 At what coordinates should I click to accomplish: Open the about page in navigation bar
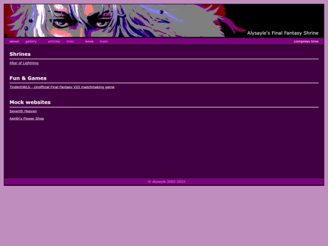[x=14, y=41]
